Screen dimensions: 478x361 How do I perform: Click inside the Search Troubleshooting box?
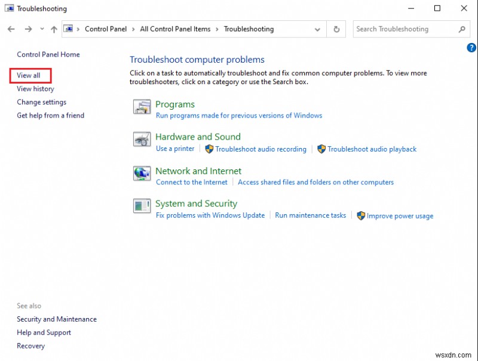[406, 29]
